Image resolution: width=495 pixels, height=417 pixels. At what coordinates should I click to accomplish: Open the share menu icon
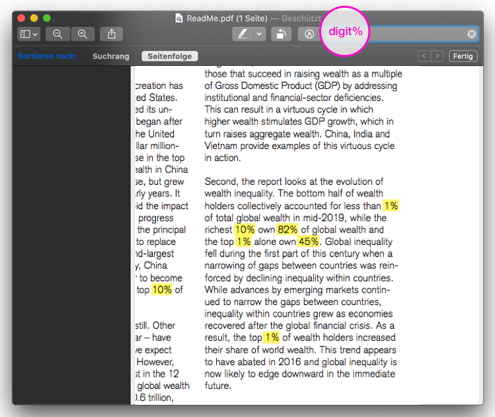[111, 34]
